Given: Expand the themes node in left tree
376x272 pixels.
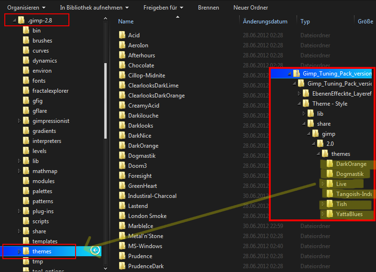Looking at the screenshot, I should coord(19,251).
